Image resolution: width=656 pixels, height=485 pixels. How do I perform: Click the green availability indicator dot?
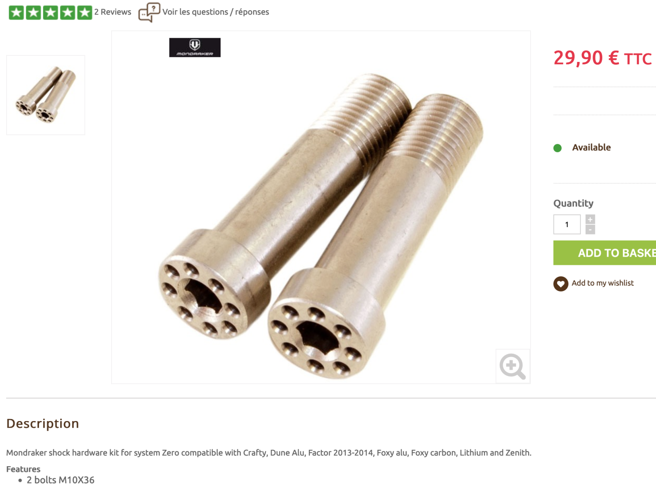click(558, 148)
